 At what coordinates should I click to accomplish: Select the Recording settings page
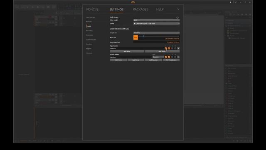coord(89,30)
